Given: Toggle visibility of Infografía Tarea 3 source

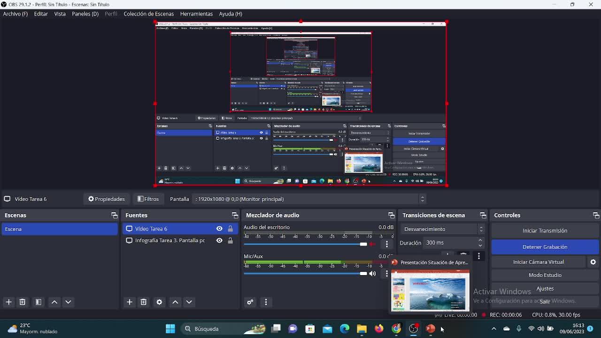Looking at the screenshot, I should 219,240.
